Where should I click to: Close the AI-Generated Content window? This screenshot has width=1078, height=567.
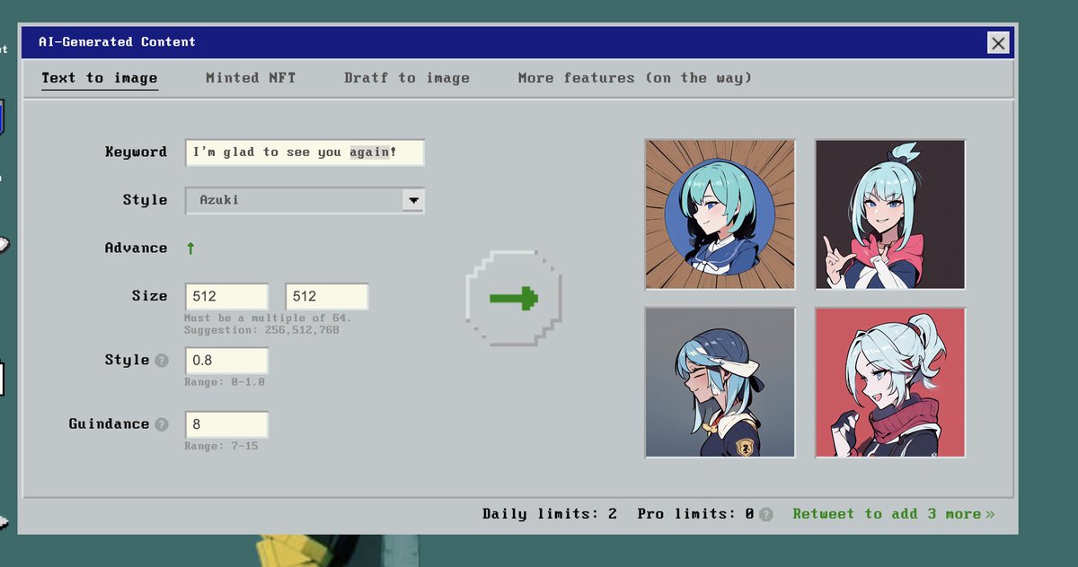tap(998, 42)
